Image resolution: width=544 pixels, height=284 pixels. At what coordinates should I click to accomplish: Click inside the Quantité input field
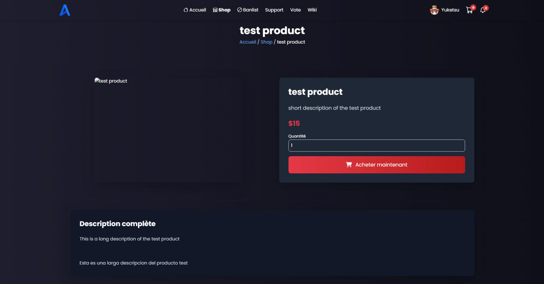(x=376, y=145)
